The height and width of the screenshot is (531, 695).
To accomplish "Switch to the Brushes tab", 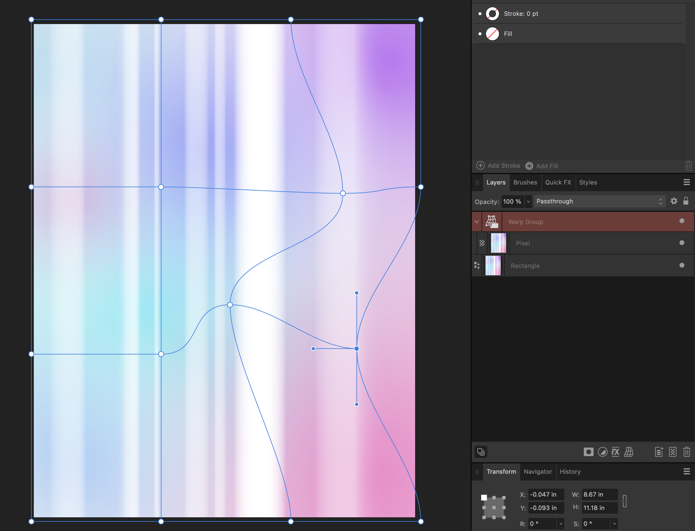I will point(525,182).
